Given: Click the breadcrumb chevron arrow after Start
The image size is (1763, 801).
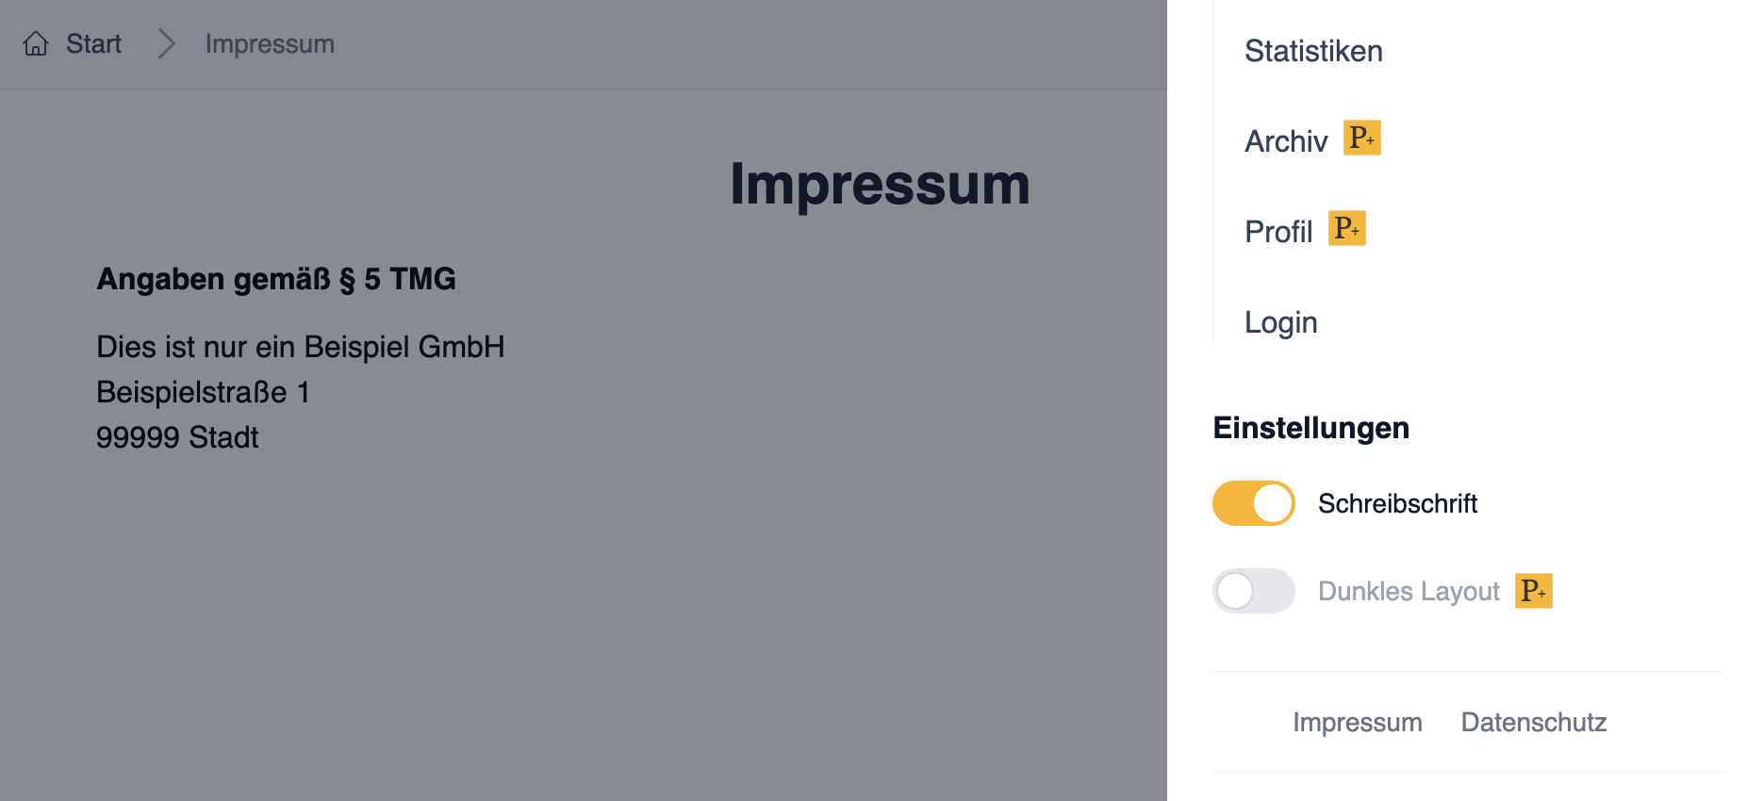Looking at the screenshot, I should tap(167, 43).
